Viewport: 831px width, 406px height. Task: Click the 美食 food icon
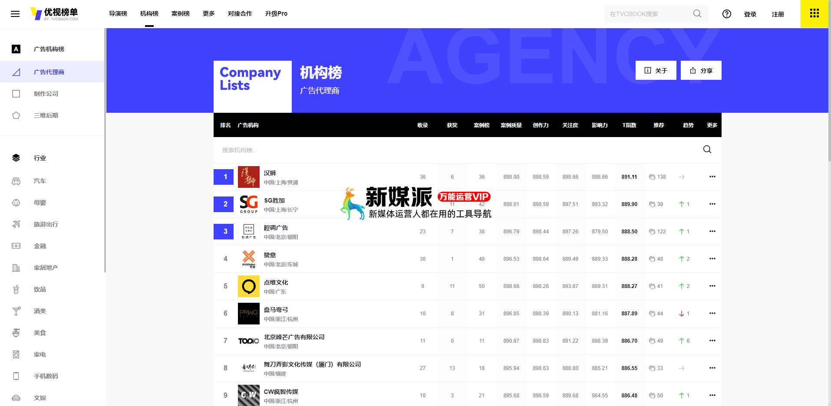16,333
